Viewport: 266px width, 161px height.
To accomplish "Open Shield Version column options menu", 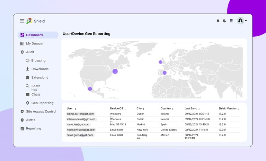I will pos(238,109).
